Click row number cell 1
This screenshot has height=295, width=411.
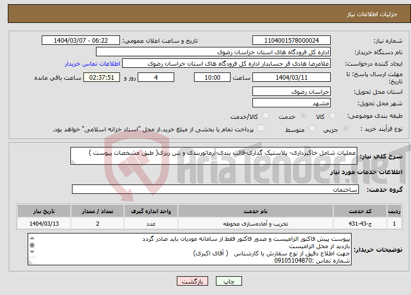[x=394, y=224]
